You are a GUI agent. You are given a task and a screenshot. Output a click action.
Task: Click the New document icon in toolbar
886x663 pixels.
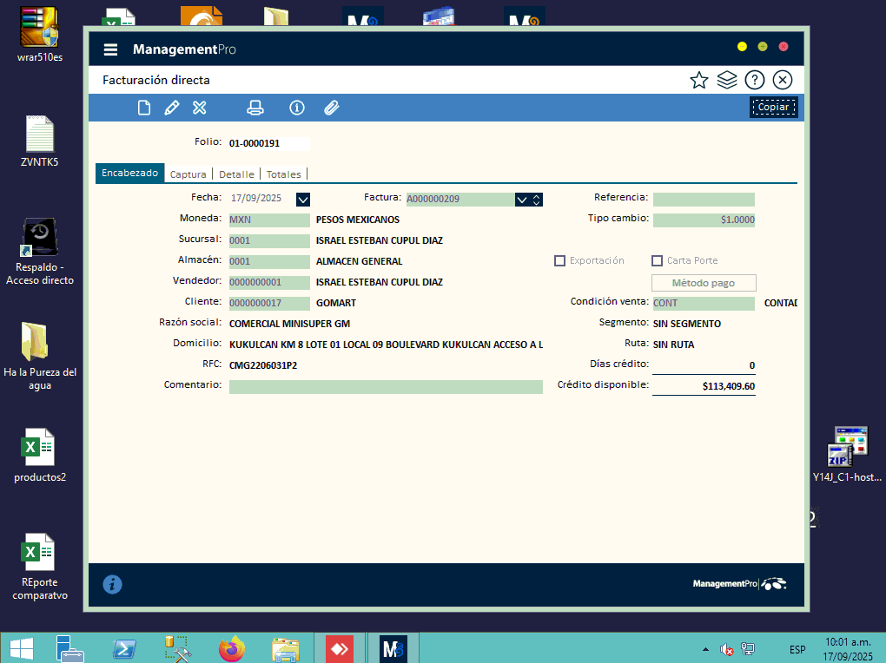pyautogui.click(x=145, y=108)
